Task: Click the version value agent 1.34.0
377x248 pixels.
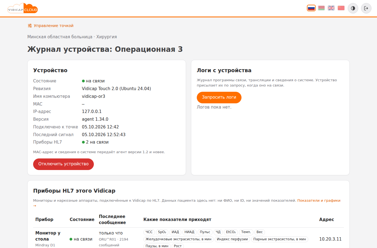Action: coord(95,119)
